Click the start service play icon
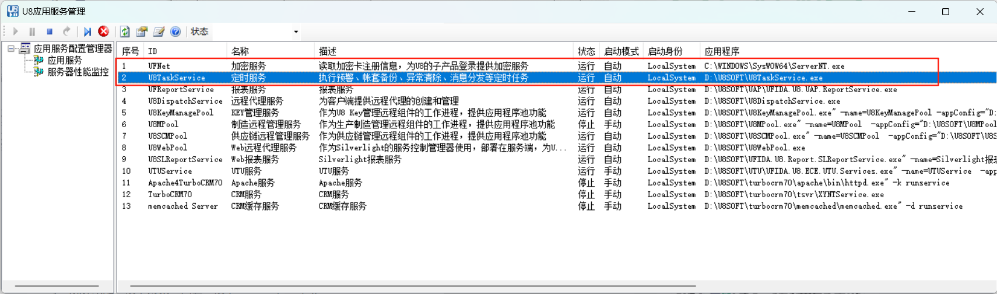Screen dimensions: 997x294 (16, 32)
